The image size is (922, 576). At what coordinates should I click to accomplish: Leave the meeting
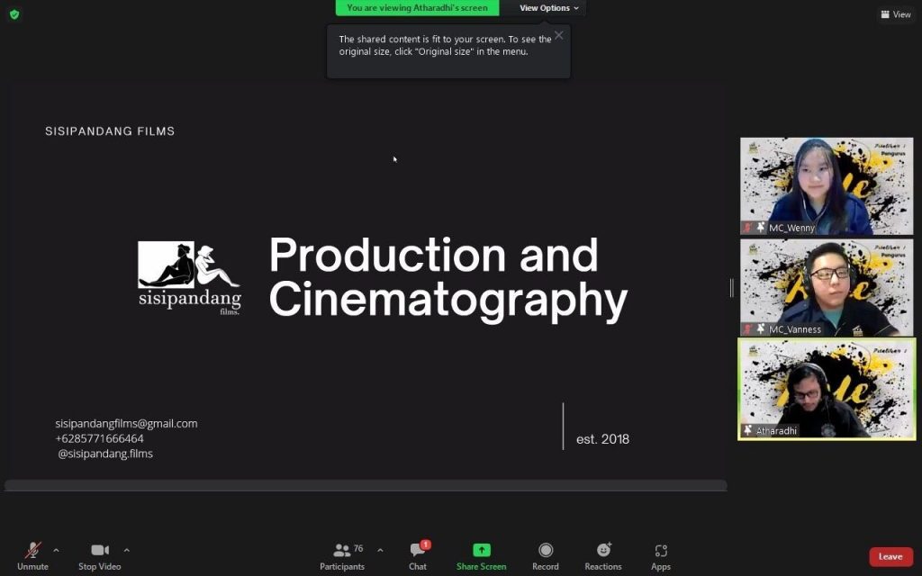coord(890,556)
